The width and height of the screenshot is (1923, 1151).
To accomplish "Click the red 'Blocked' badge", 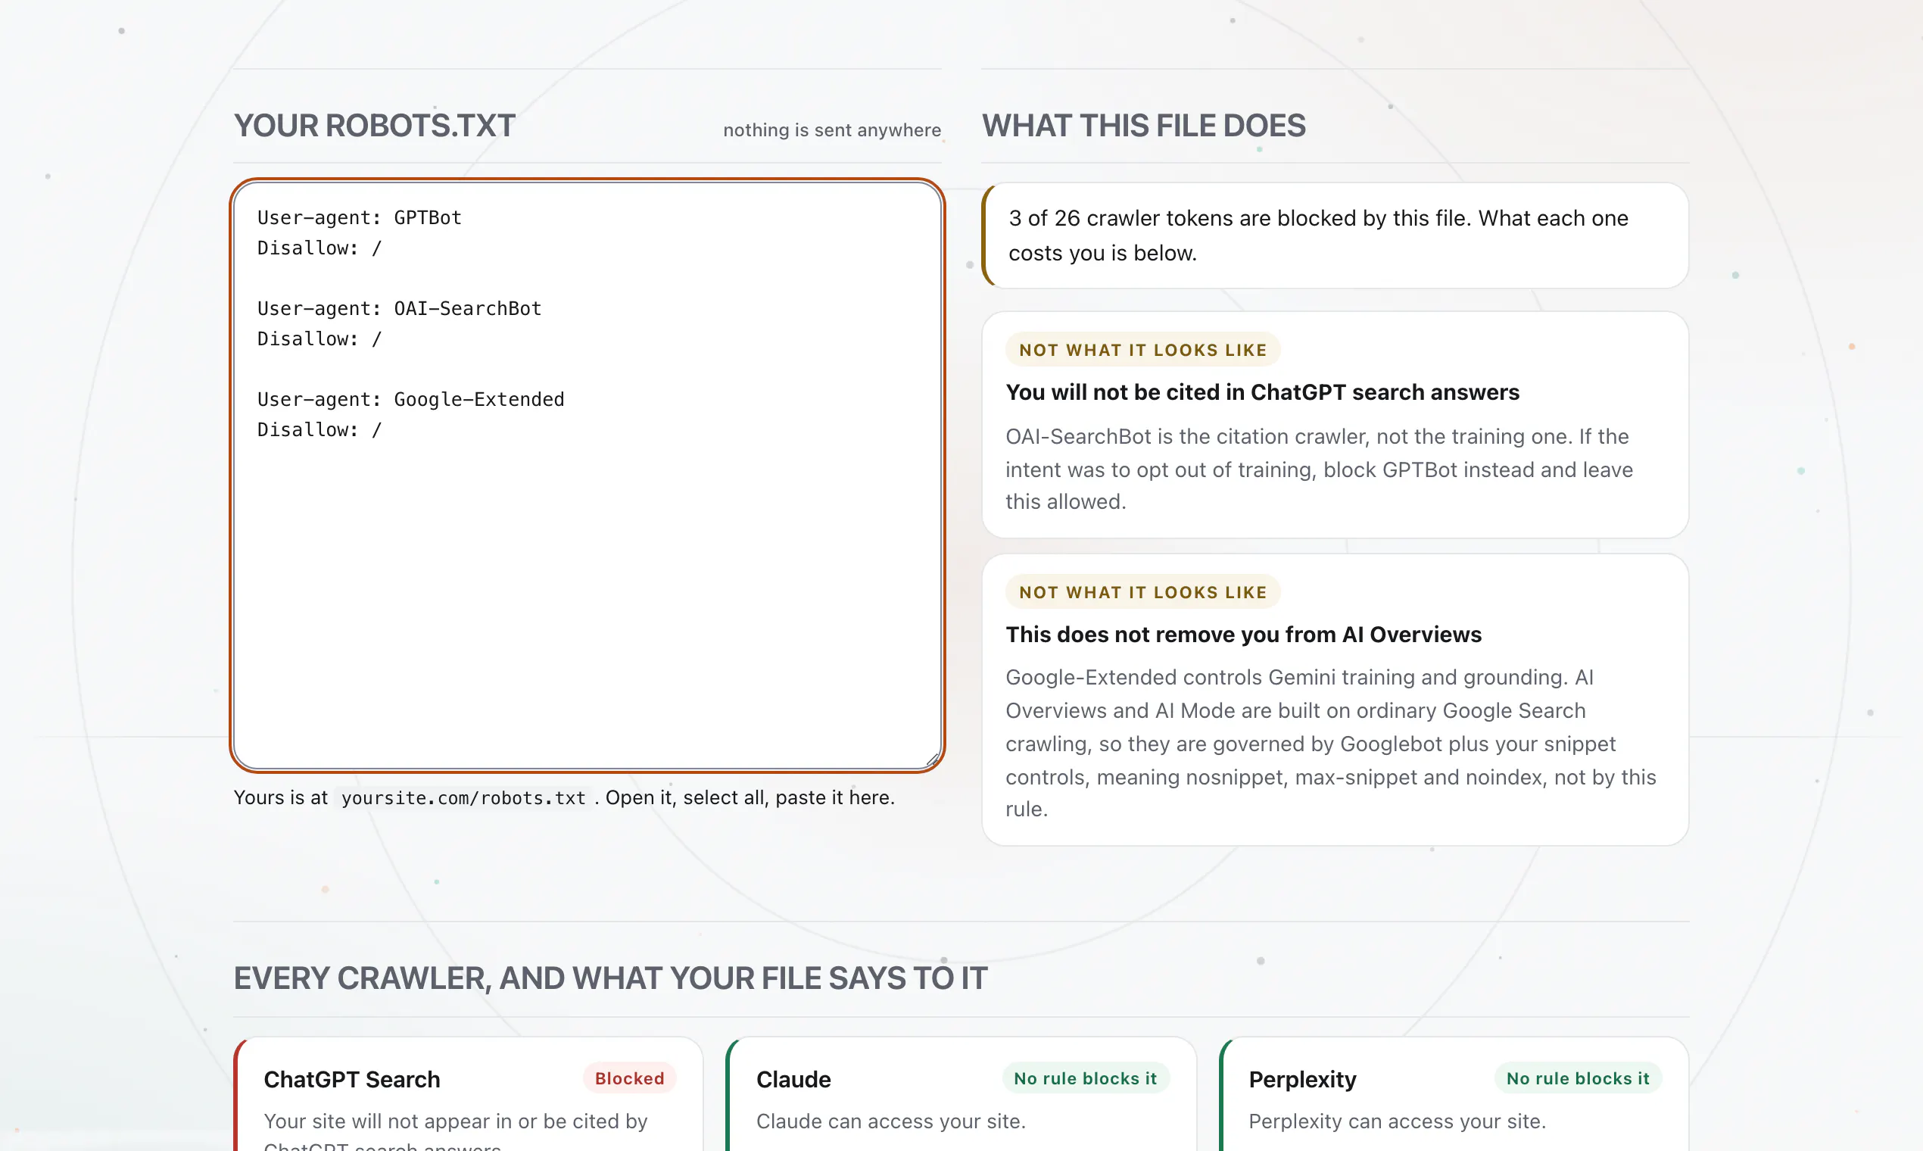I will (630, 1078).
